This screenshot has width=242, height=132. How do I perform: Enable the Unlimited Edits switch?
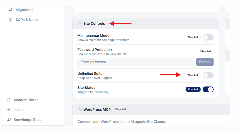click(208, 75)
